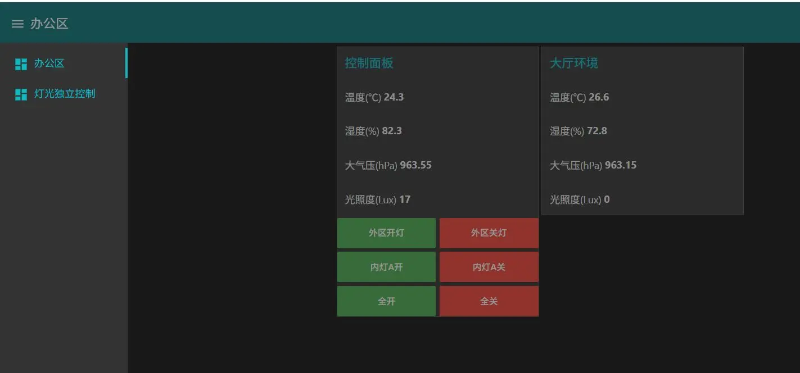Click the green 外区开灯 button
The height and width of the screenshot is (373, 800).
pos(386,233)
